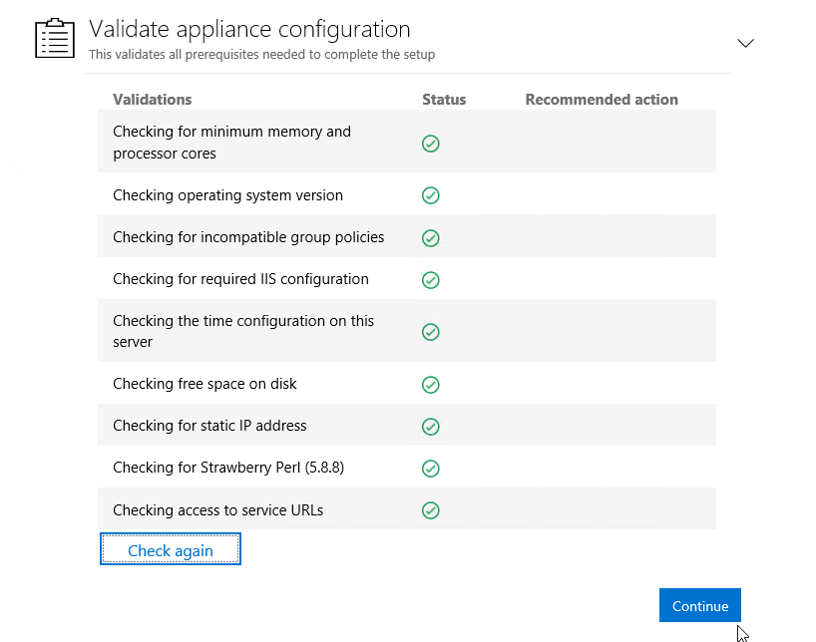Click the clipboard checklist icon beside the title
The width and height of the screenshot is (816, 642).
click(x=55, y=38)
